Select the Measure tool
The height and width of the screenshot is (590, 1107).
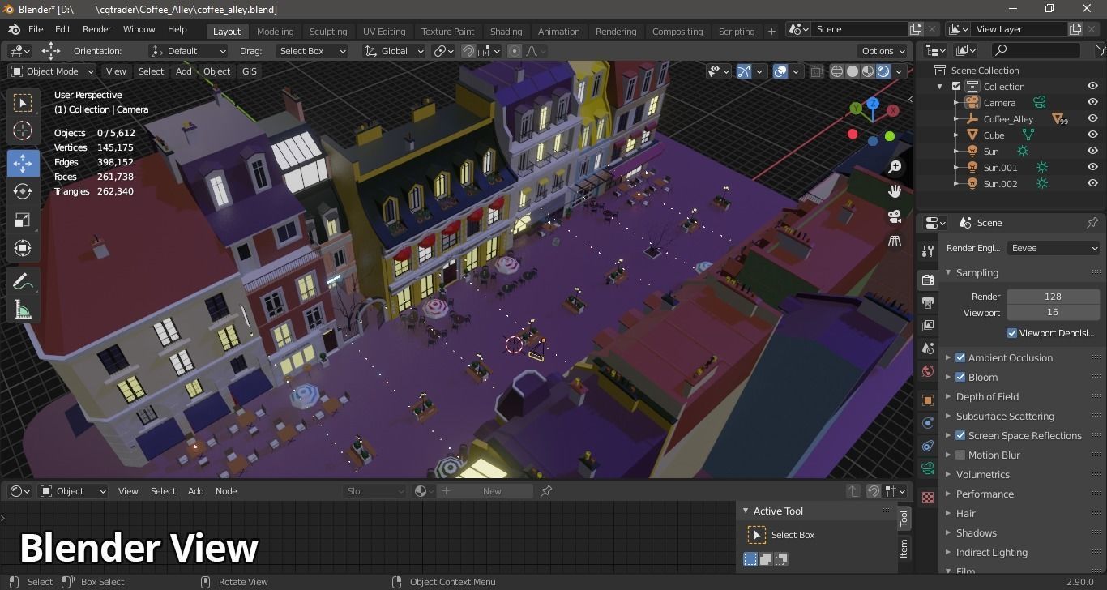[x=23, y=310]
